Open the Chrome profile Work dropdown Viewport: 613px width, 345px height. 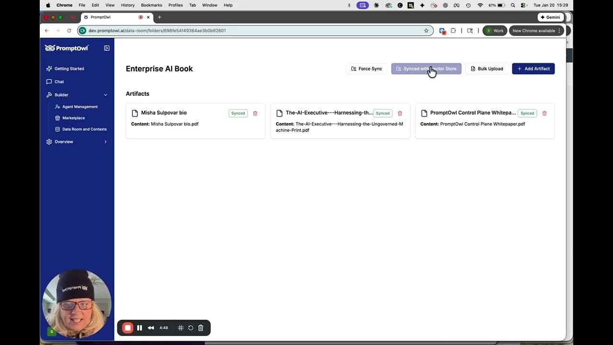(495, 30)
